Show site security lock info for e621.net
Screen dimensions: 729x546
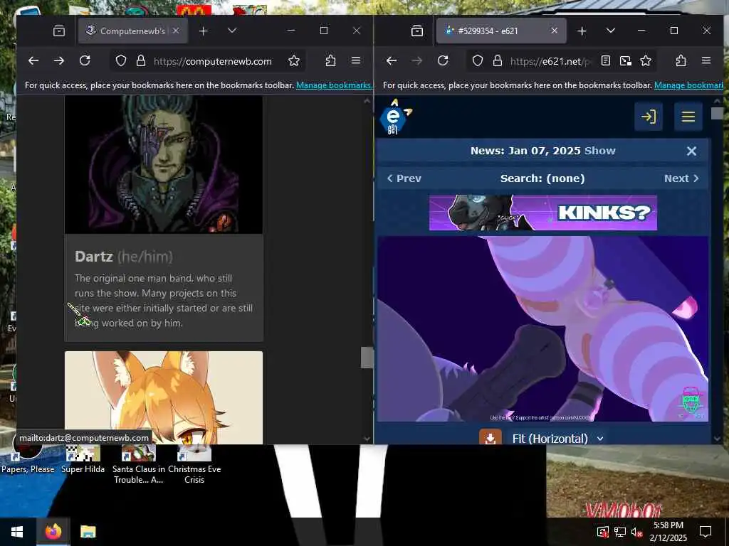tap(498, 61)
